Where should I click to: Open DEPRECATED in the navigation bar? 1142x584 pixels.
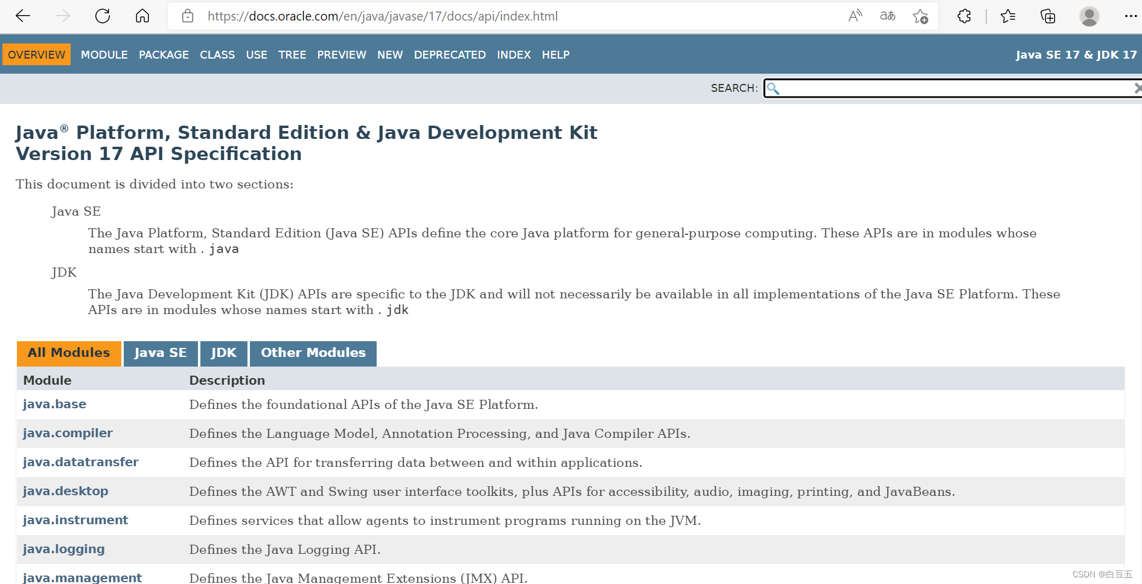click(450, 55)
